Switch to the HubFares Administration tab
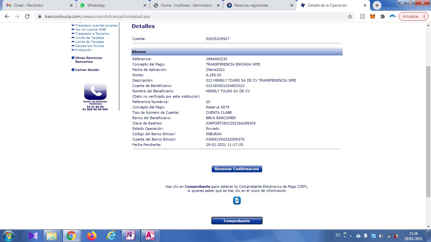This screenshot has height=242, width=431. pos(186,5)
